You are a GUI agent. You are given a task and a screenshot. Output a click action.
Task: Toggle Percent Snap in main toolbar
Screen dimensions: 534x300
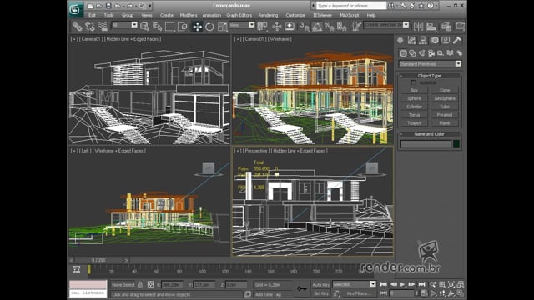330,26
